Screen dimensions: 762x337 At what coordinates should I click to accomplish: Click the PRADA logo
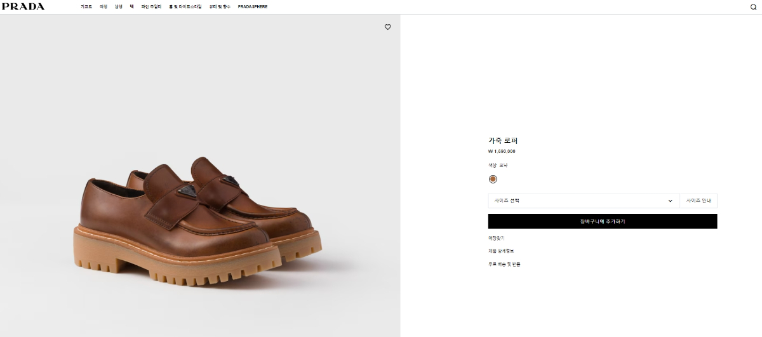pyautogui.click(x=23, y=6)
